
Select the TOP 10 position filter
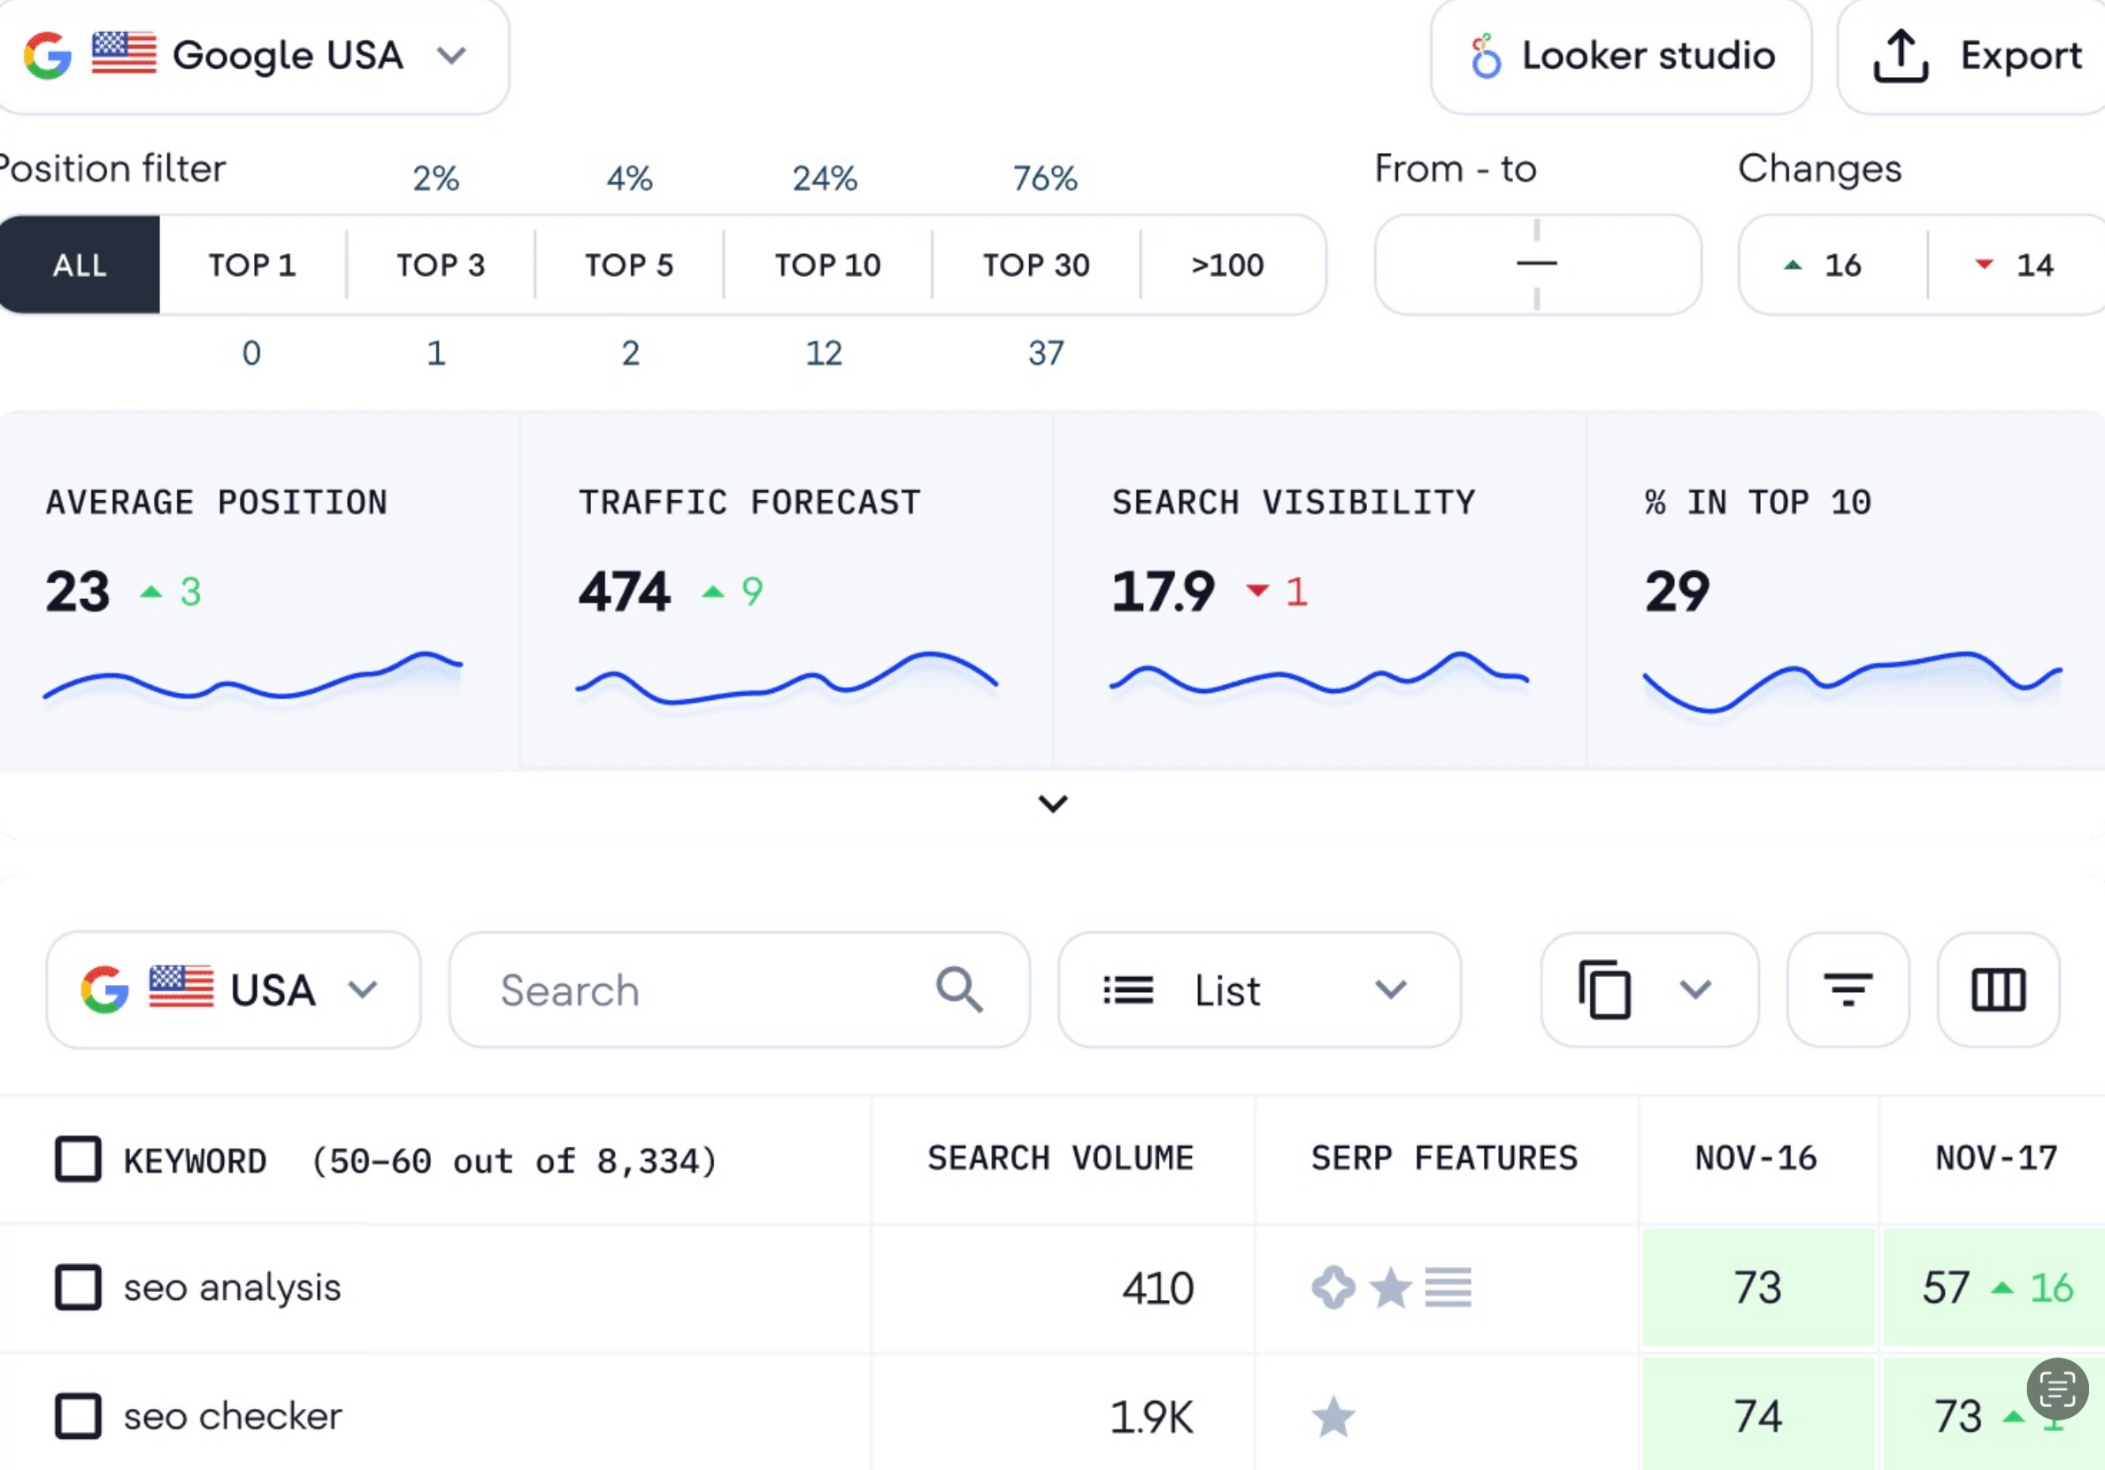point(827,265)
